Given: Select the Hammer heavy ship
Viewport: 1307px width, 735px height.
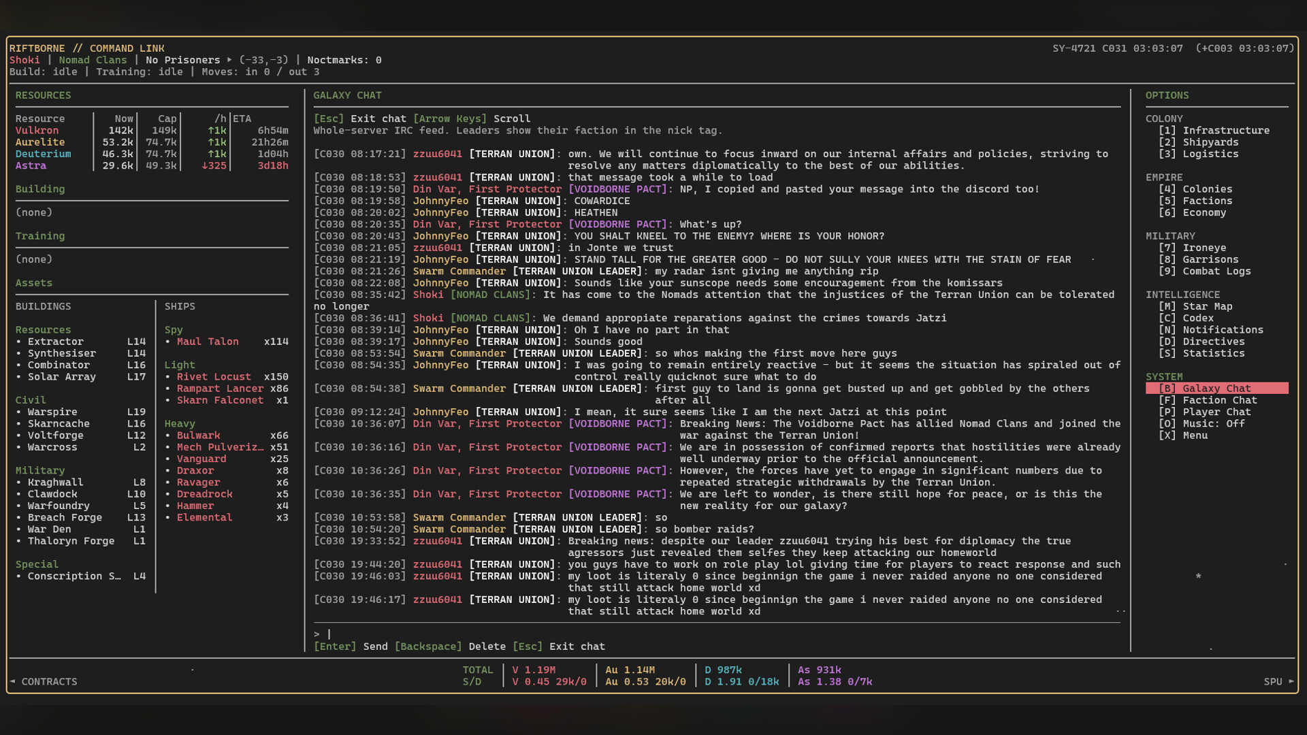Looking at the screenshot, I should [227, 506].
